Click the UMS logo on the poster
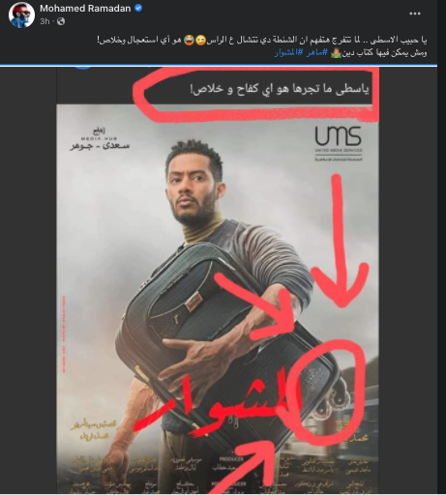 point(338,143)
